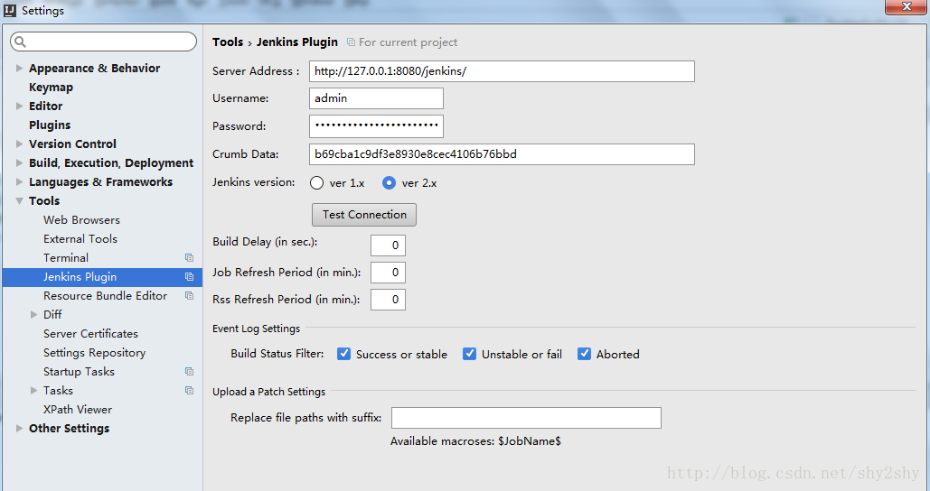Expand the Editor section
This screenshot has height=491, width=930.
(x=19, y=106)
